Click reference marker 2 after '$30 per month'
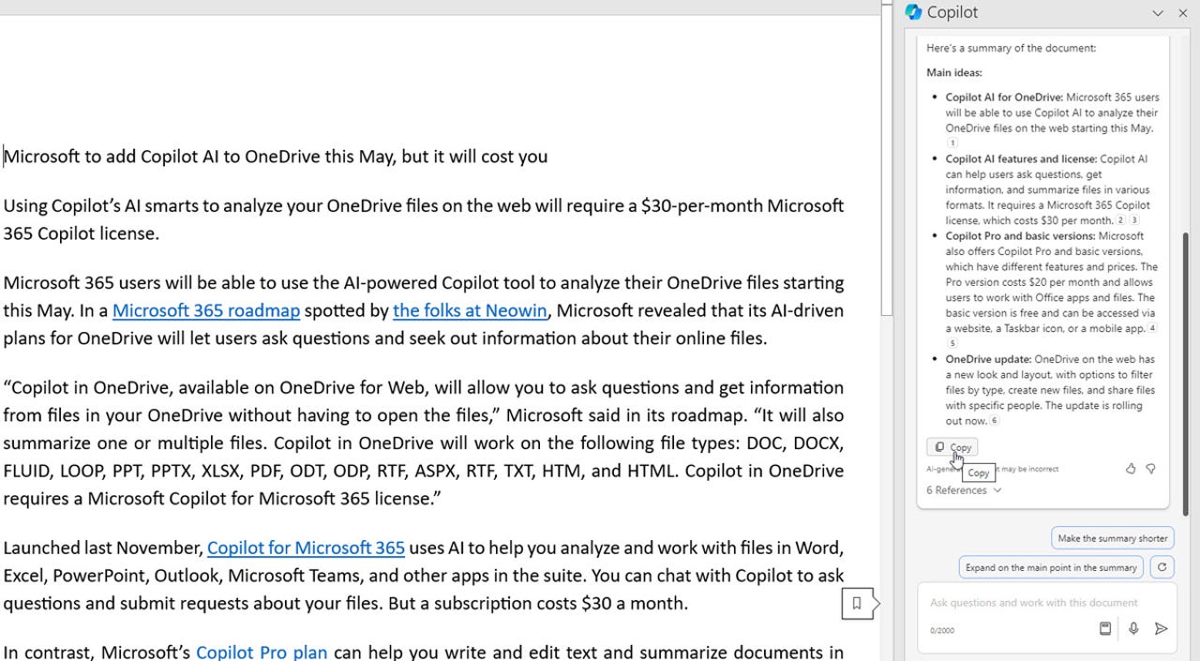1200x661 pixels. tap(1121, 220)
